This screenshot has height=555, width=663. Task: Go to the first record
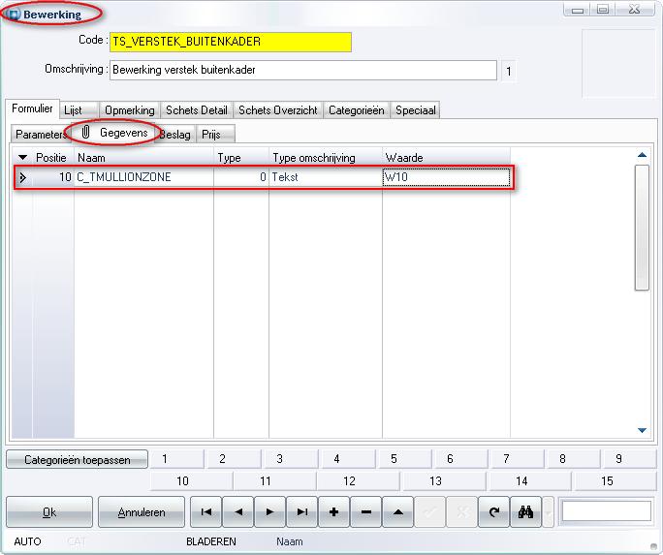coord(205,512)
